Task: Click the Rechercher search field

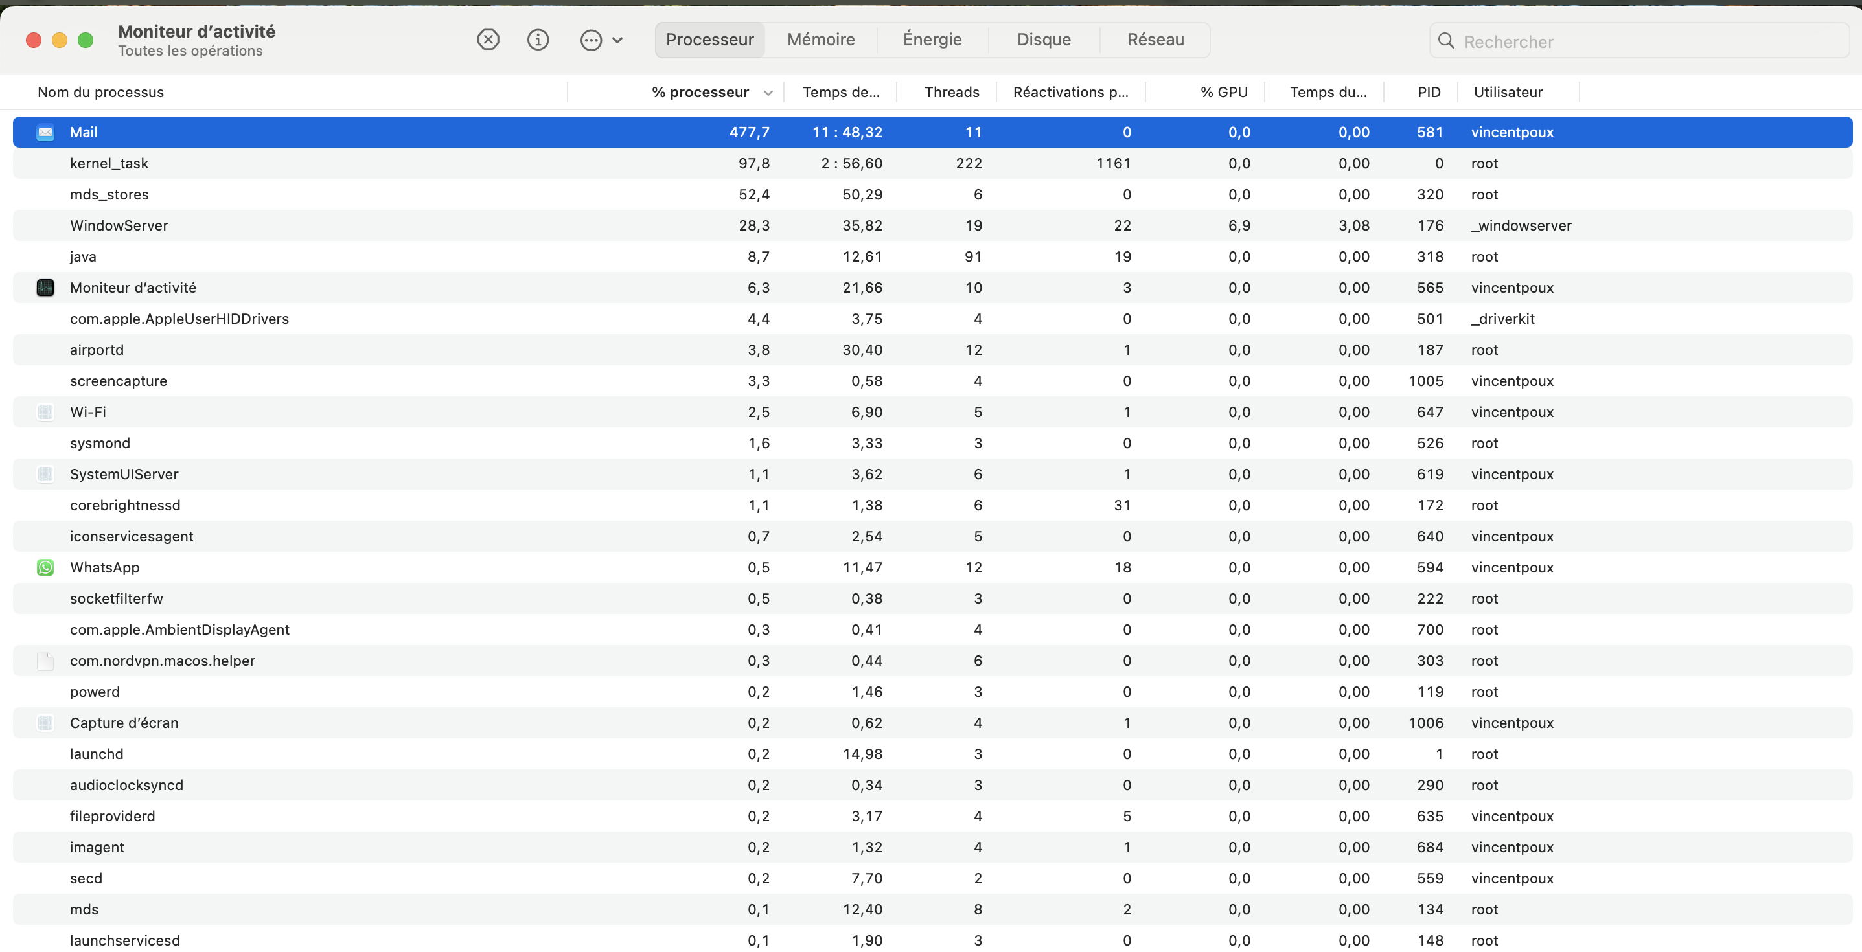Action: pyautogui.click(x=1648, y=42)
